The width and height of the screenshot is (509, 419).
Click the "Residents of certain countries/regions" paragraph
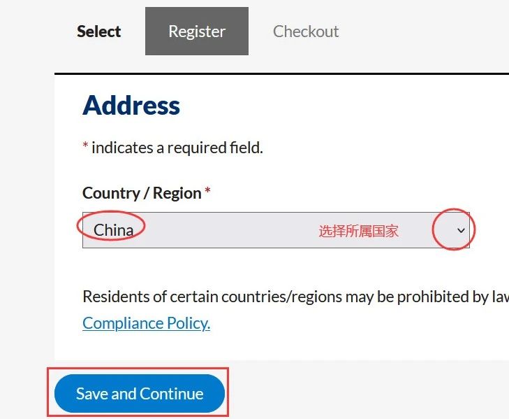(x=293, y=297)
